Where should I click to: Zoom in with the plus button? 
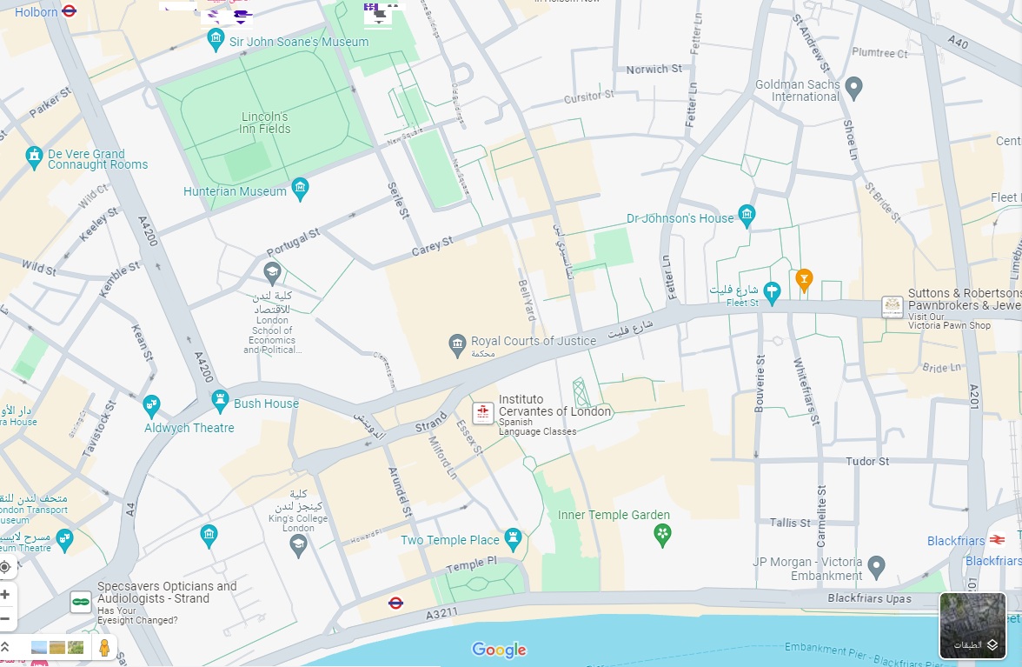point(5,595)
